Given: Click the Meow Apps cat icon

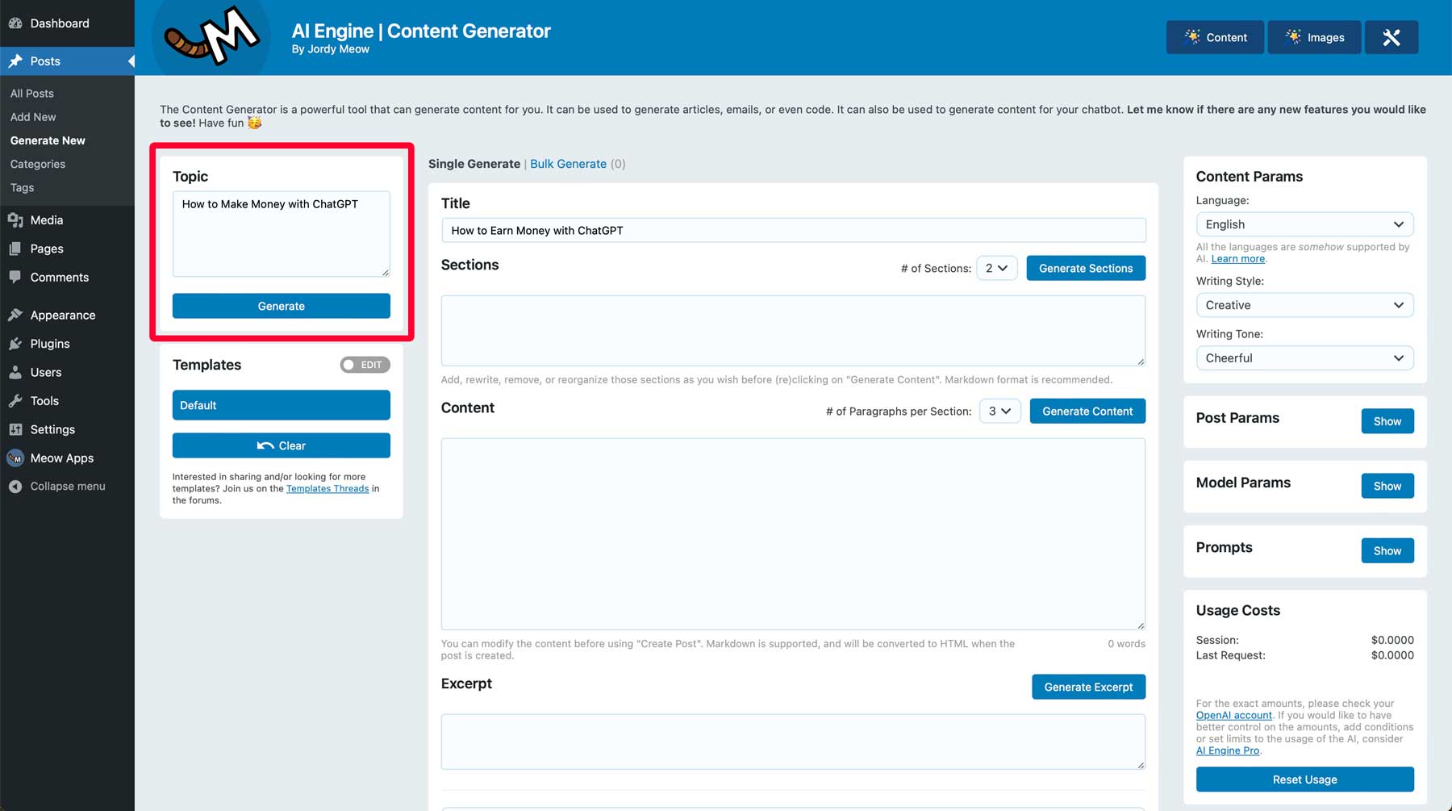Looking at the screenshot, I should tap(15, 458).
